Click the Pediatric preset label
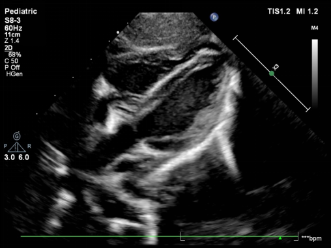Screen dimensions: 331x248 pyautogui.click(x=21, y=11)
